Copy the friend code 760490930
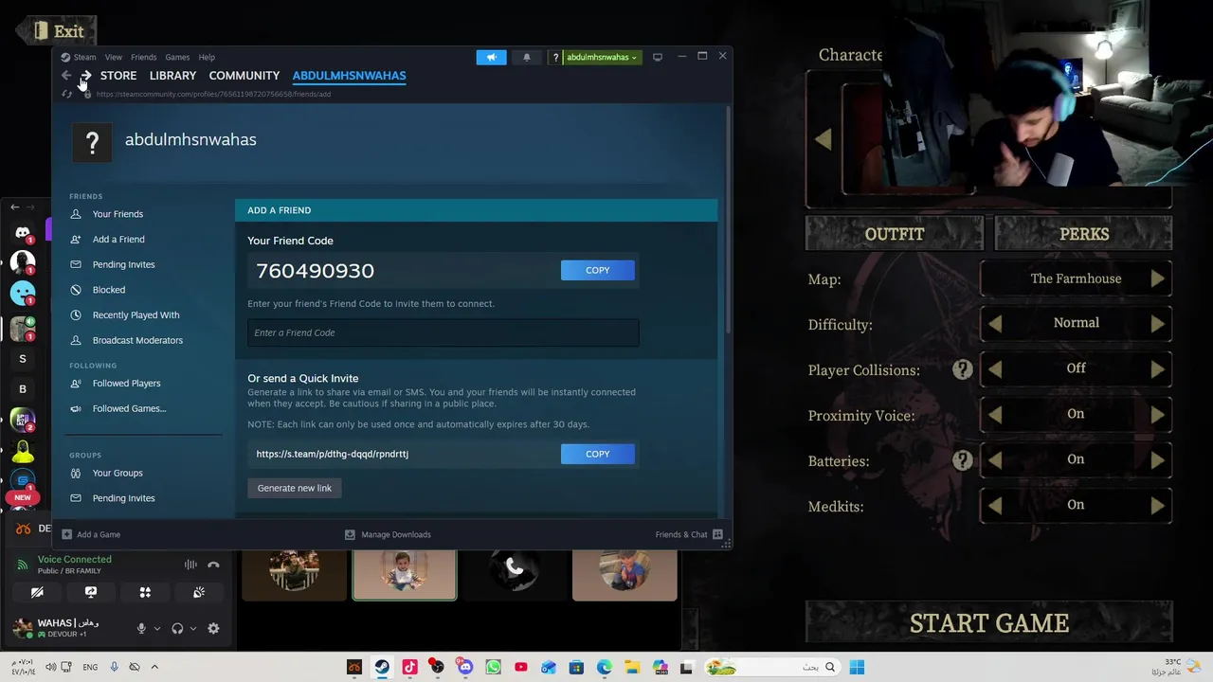This screenshot has width=1213, height=682. coord(597,270)
